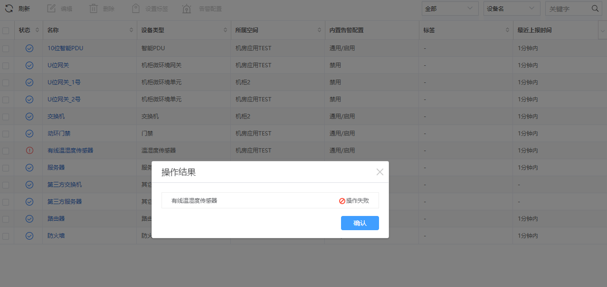Click the 编辑 edit pencil icon
Viewport: 607px width, 287px height.
tap(52, 9)
